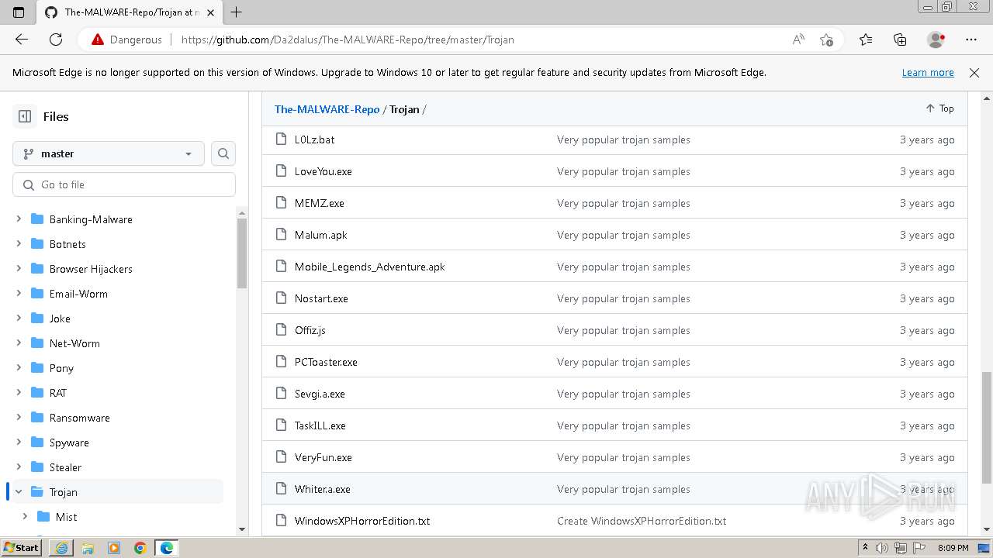Add this page to favorites star
The width and height of the screenshot is (993, 558).
(826, 40)
